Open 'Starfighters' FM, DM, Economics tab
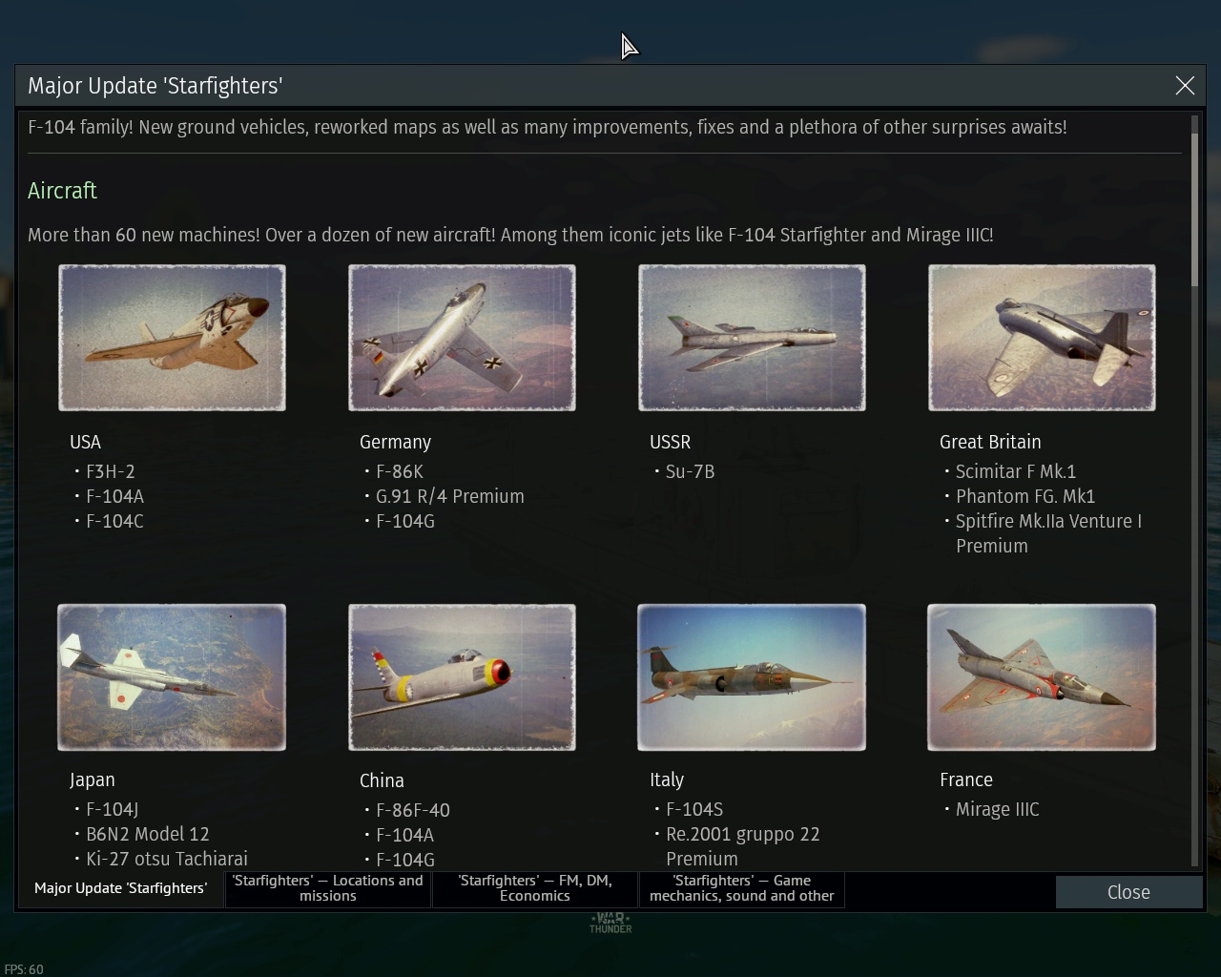Viewport: 1221px width, 977px height. (535, 888)
